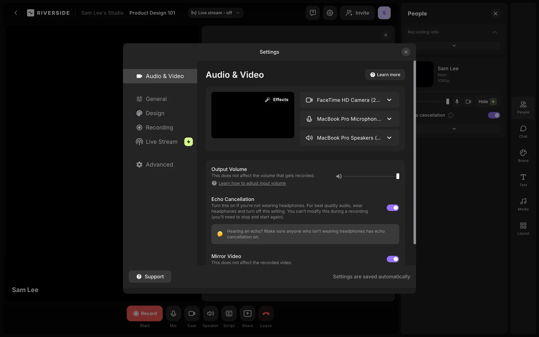Select the Advanced settings tab
The height and width of the screenshot is (337, 539).
[159, 165]
